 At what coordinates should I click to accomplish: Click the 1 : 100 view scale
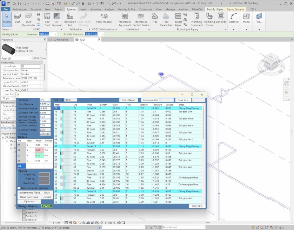(x=56, y=223)
